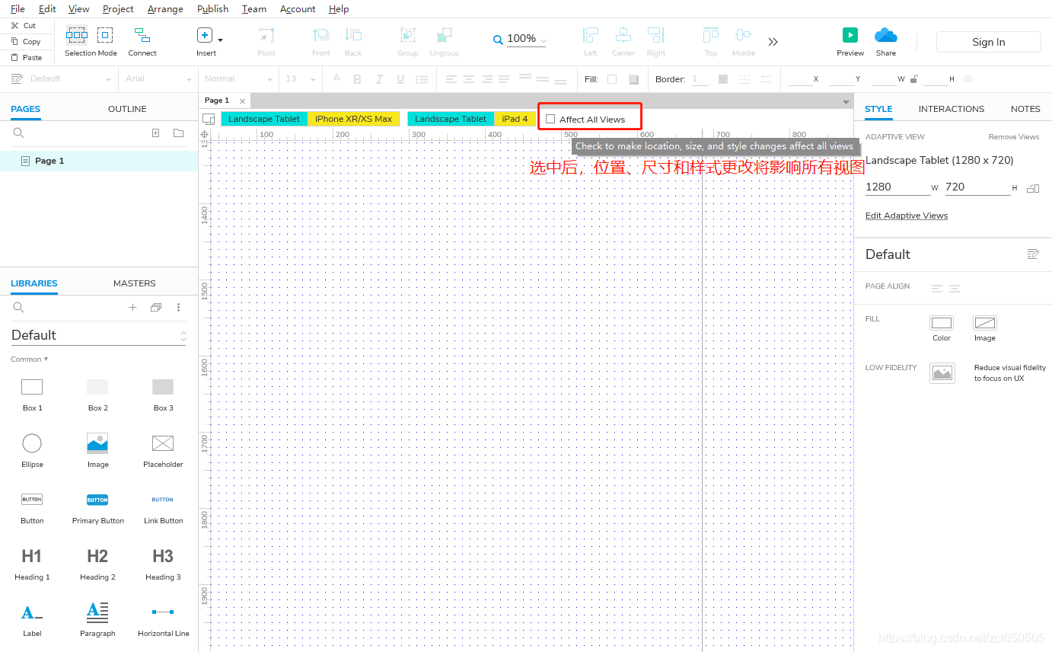The height and width of the screenshot is (652, 1052).
Task: Open the Edit Adaptive Views link
Action: pyautogui.click(x=907, y=216)
